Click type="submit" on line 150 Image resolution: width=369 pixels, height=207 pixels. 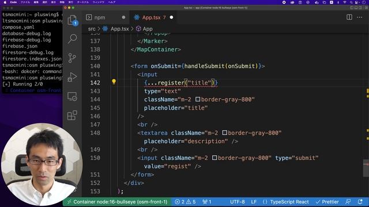297,158
